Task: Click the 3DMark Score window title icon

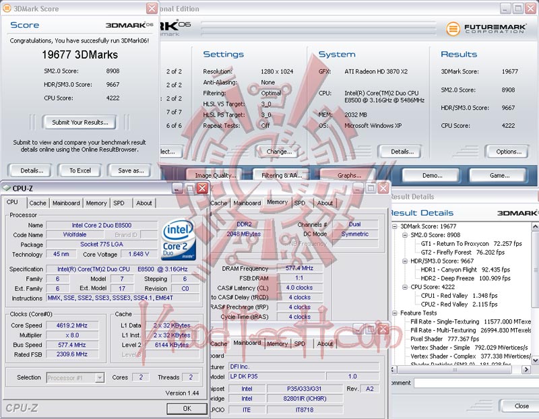Action: tap(6, 8)
